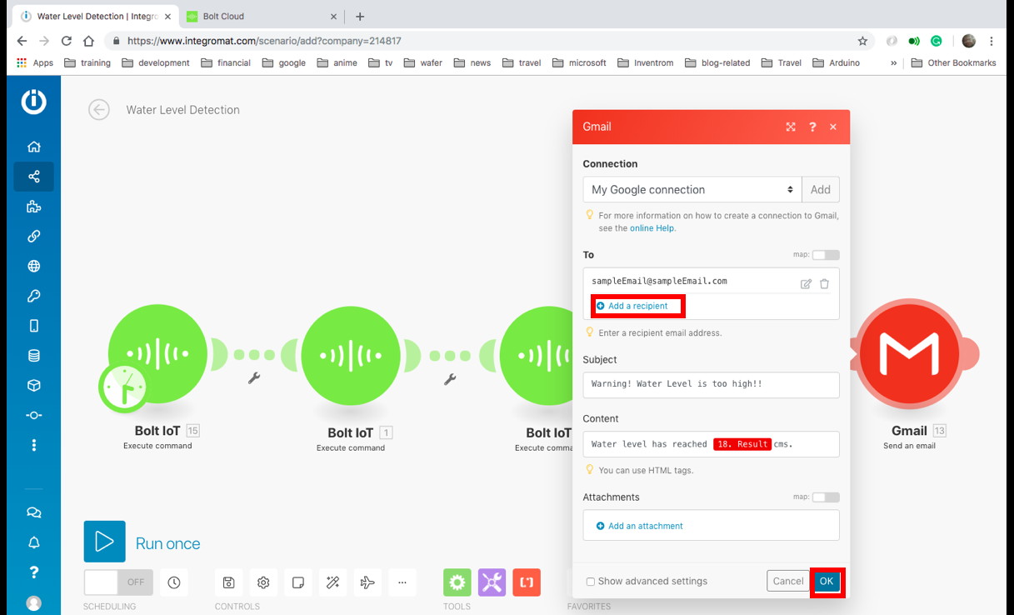Switch the SCHEDULING toggle from OFF
Screen dimensions: 1014x615
pos(117,582)
